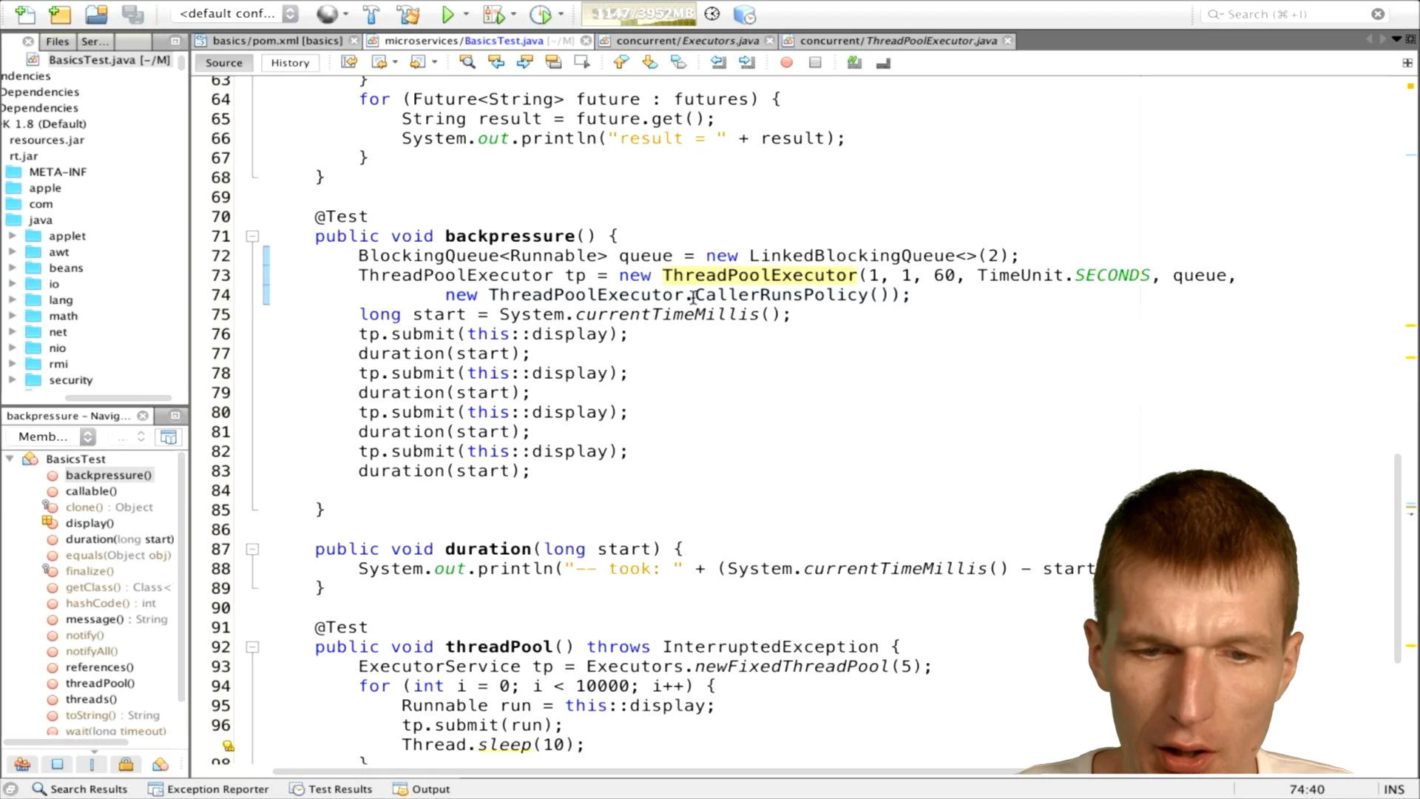Click the History view button
The height and width of the screenshot is (799, 1420).
click(290, 63)
